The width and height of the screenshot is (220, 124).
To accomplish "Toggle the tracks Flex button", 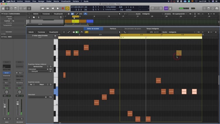I will [81, 14].
